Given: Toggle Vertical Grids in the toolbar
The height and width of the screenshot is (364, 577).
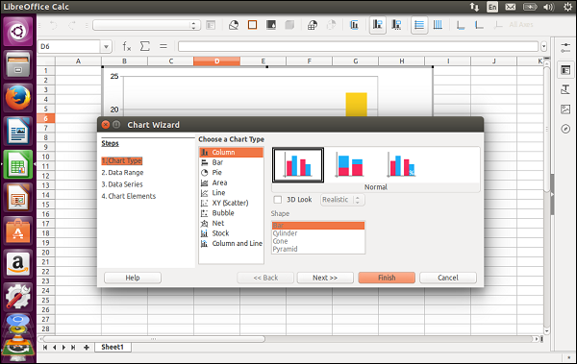Looking at the screenshot, I should 438,25.
